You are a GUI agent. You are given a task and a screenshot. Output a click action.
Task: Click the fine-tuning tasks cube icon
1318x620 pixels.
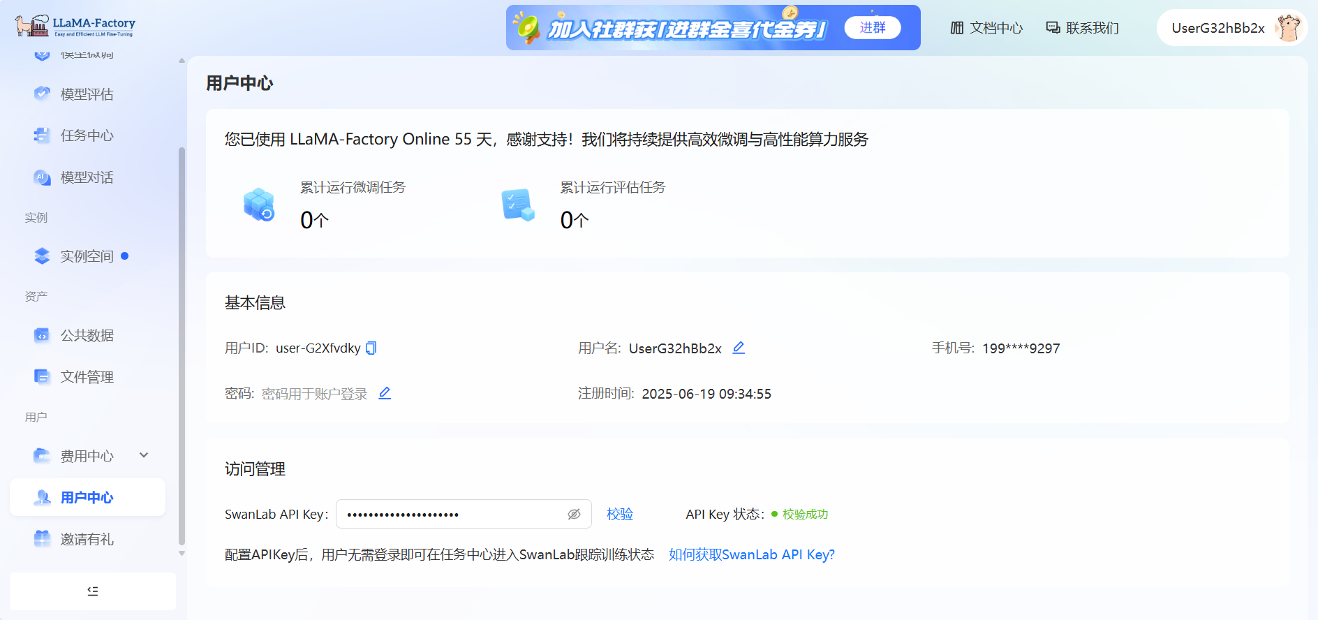(259, 205)
